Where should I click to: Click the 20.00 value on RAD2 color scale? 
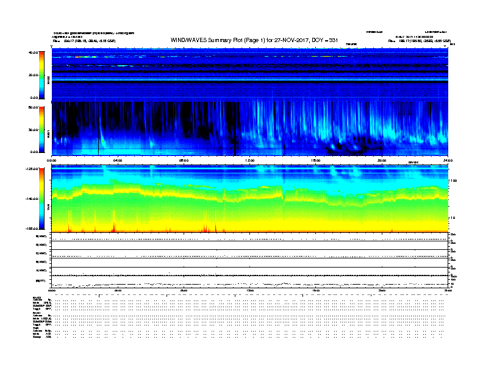click(33, 75)
